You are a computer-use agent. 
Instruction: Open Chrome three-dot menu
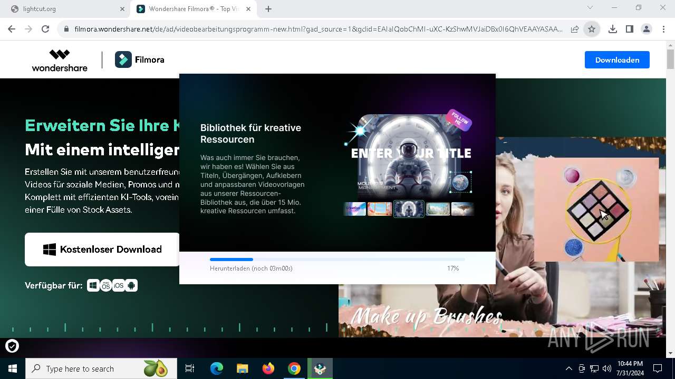tap(663, 29)
